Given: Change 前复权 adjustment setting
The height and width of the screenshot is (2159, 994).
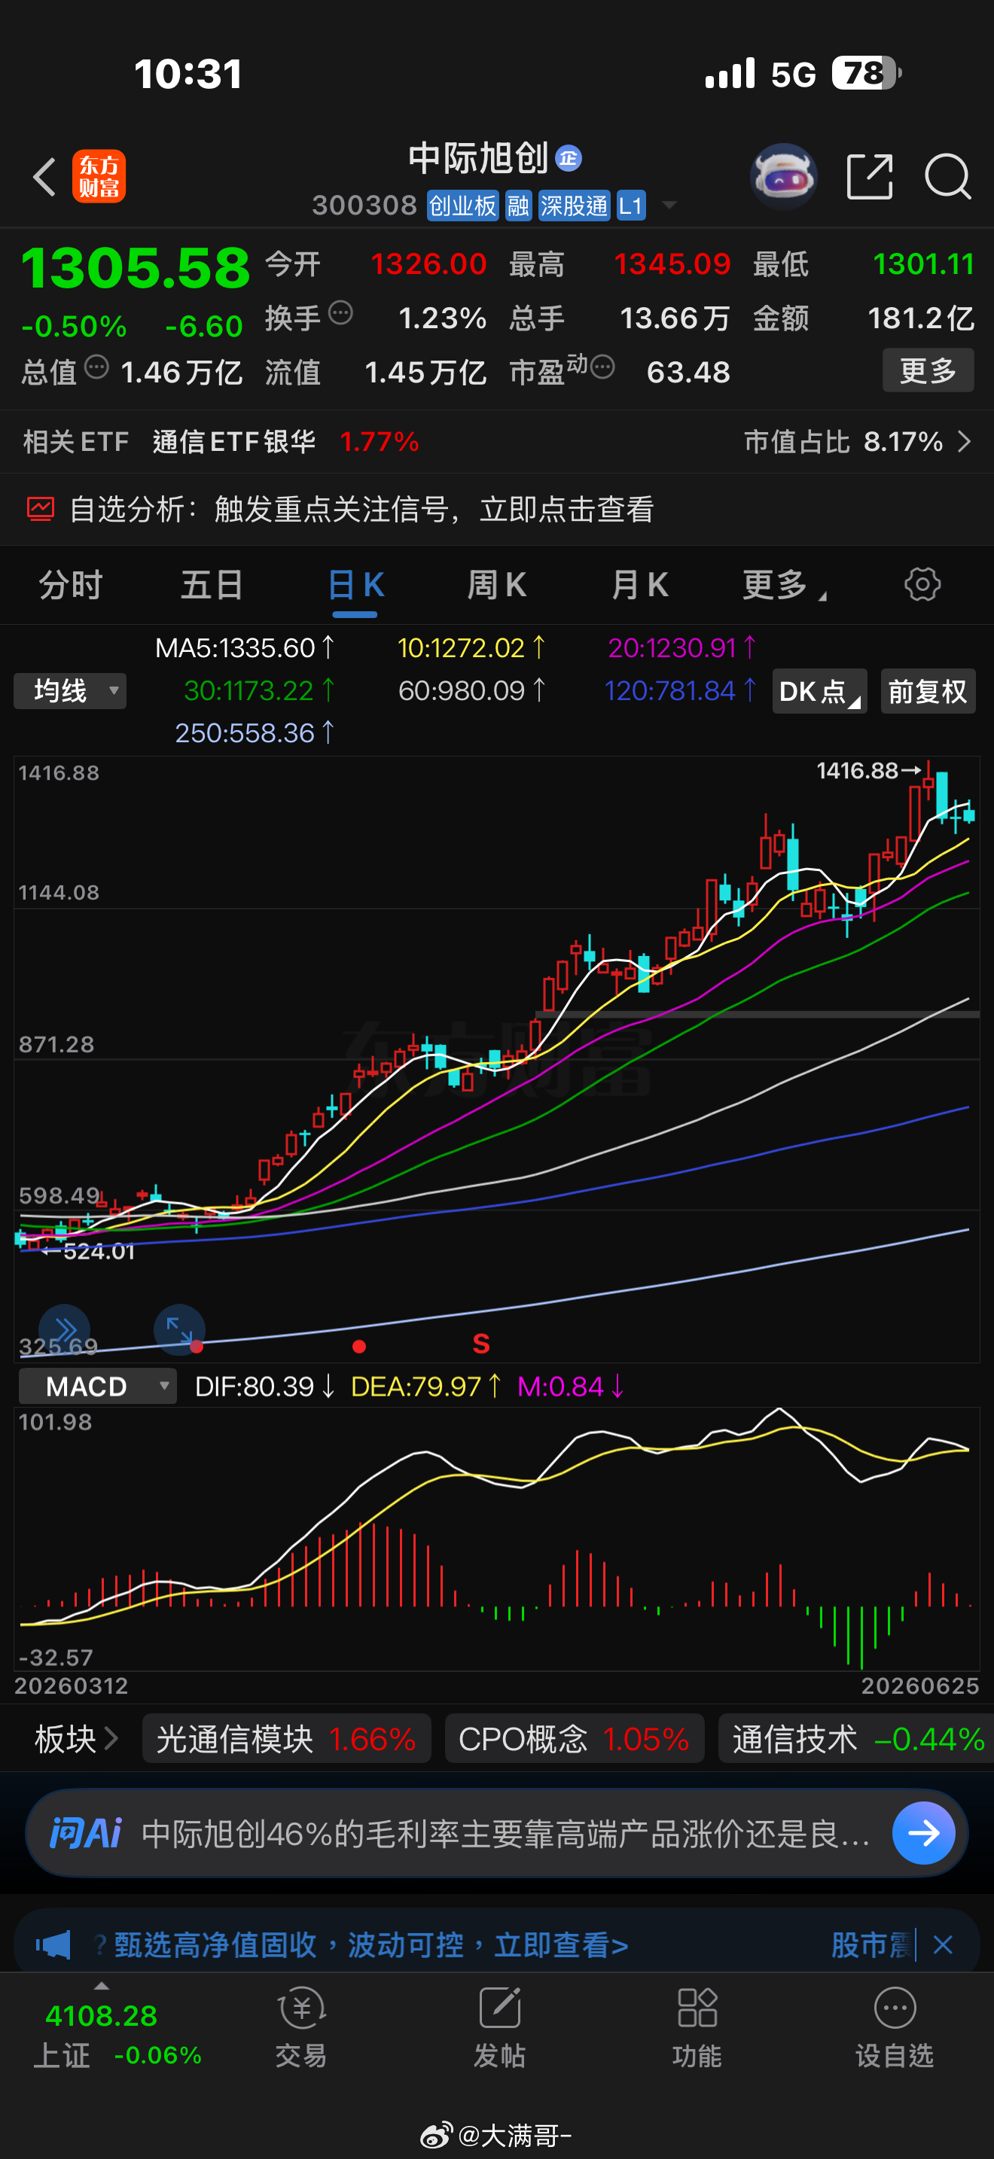Looking at the screenshot, I should [928, 692].
